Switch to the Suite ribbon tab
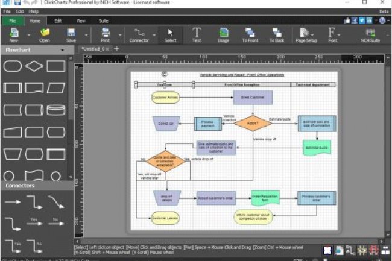392x261 pixels. point(104,20)
